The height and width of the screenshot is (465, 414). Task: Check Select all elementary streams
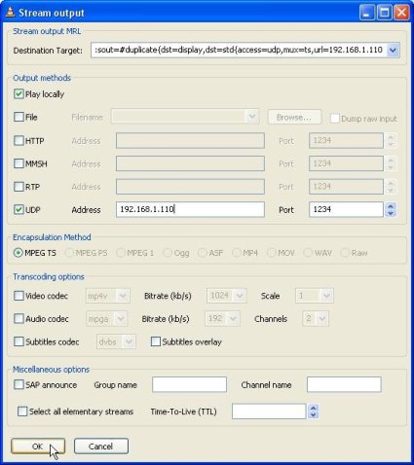pos(22,411)
